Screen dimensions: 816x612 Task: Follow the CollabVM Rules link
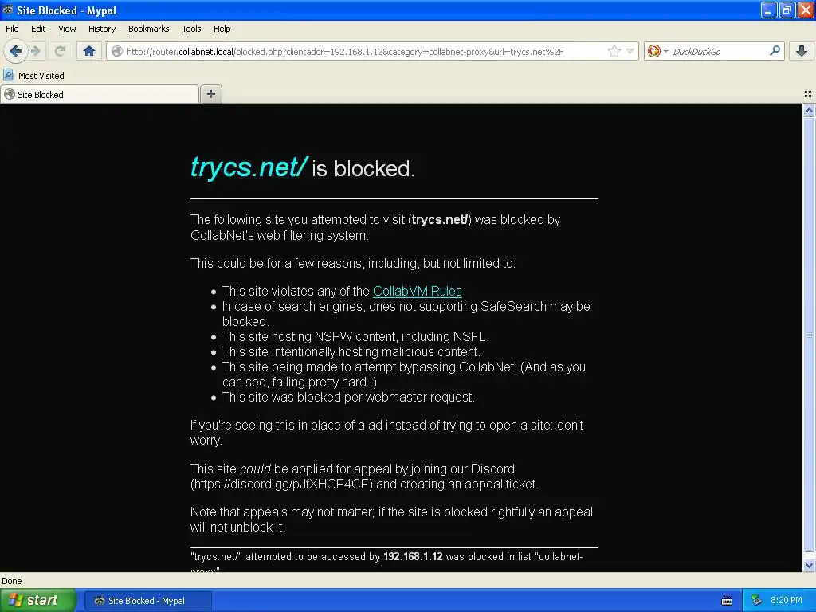[418, 291]
